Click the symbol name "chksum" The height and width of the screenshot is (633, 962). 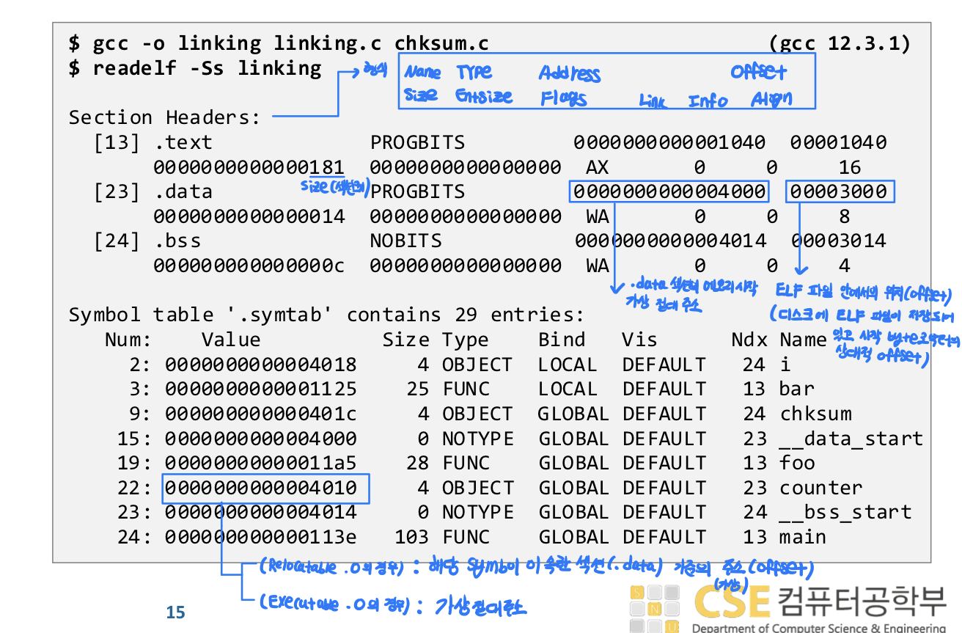point(815,414)
